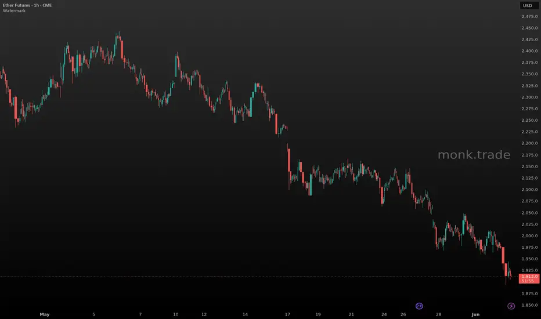Click date 21 on the time axis

click(x=351, y=314)
